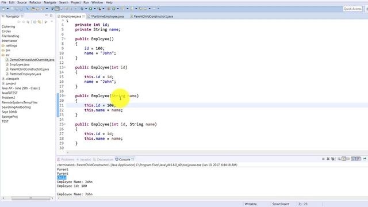The width and height of the screenshot is (368, 207).
Task: Select ParttimeEmployee.java in the Navigator tree
Action: (x=25, y=74)
